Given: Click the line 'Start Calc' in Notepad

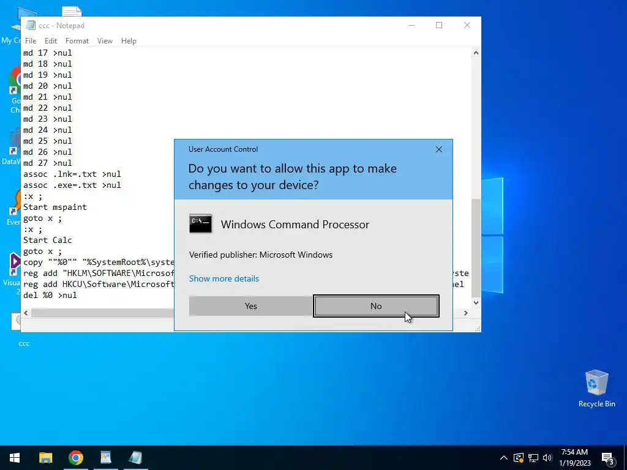Looking at the screenshot, I should tap(48, 240).
